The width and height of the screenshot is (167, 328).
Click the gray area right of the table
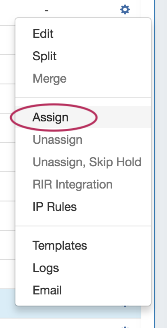(x=161, y=164)
